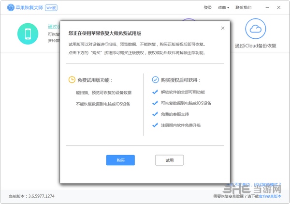Image resolution: width=290 pixels, height=204 pixels.
Task: Click the circled check icon beside 购买授权后可获得
Action: pos(155,80)
